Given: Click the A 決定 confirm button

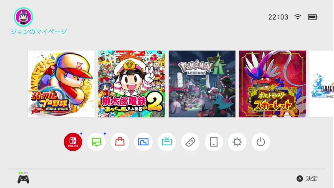Looking at the screenshot, I should click(x=307, y=179).
